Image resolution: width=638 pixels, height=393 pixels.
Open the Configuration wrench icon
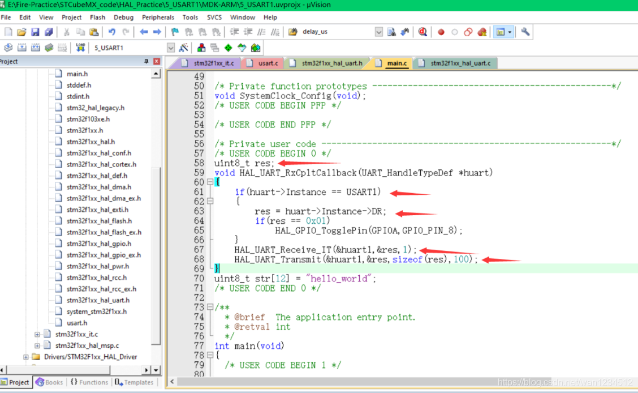525,32
